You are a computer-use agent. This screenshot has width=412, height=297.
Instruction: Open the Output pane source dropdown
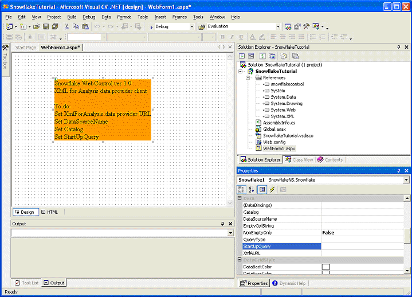point(230,233)
